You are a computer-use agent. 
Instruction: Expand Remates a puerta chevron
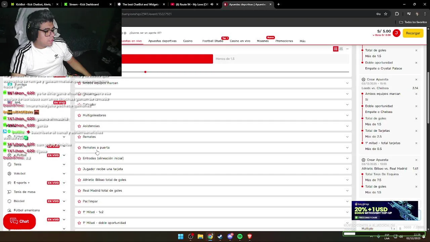click(347, 148)
